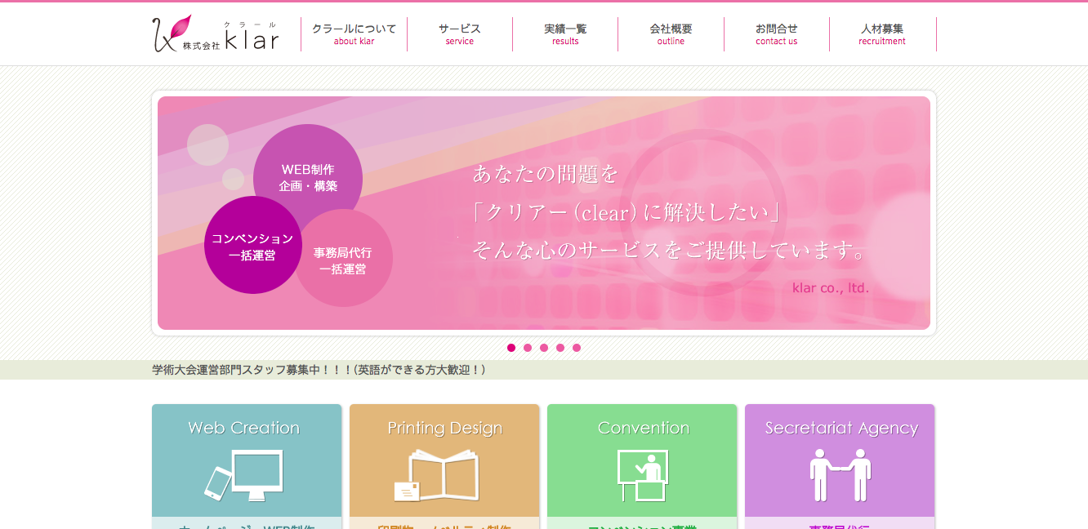Visit 人材募集 recruitment page
Screen dimensions: 1088x529
tap(882, 34)
